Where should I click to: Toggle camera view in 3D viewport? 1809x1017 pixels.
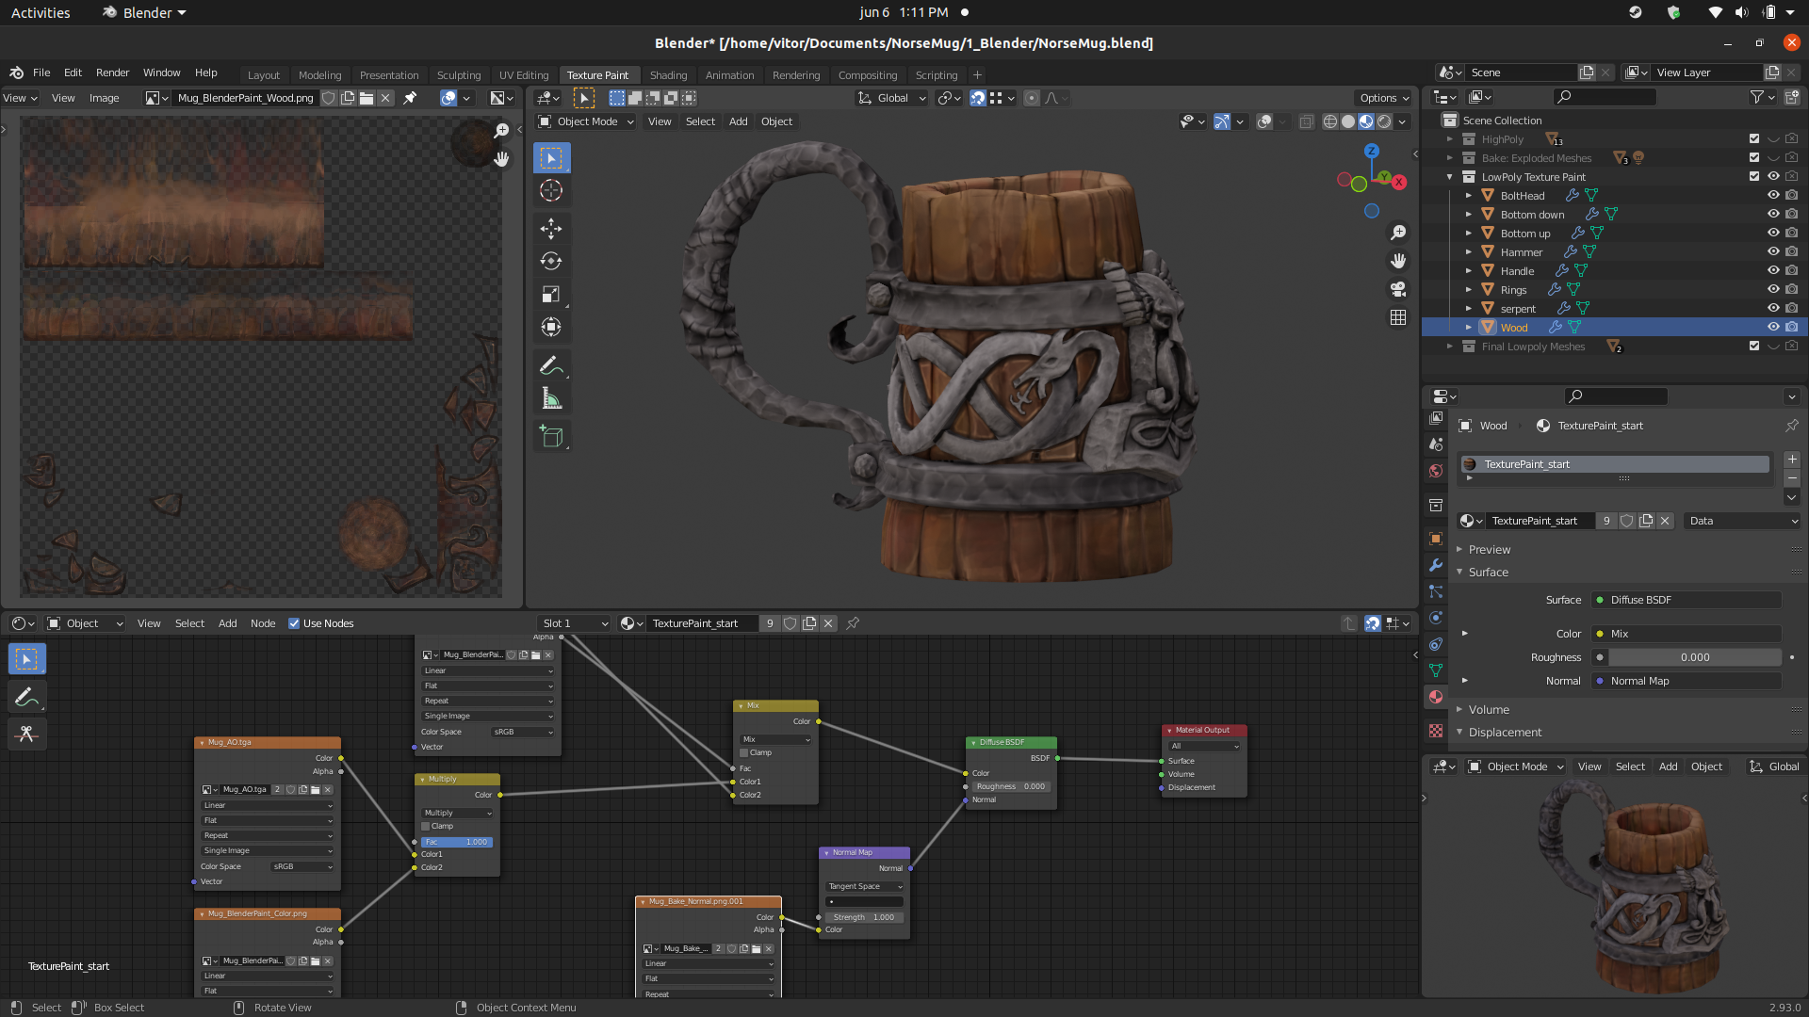(x=1398, y=289)
